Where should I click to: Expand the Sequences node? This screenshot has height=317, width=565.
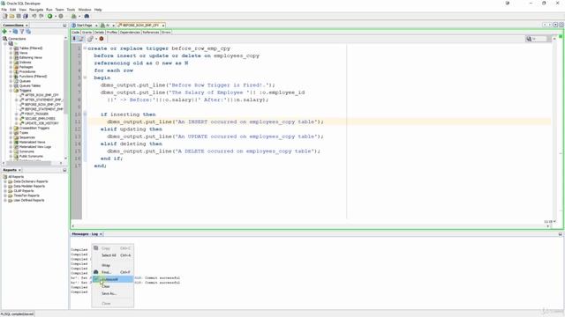click(x=11, y=137)
